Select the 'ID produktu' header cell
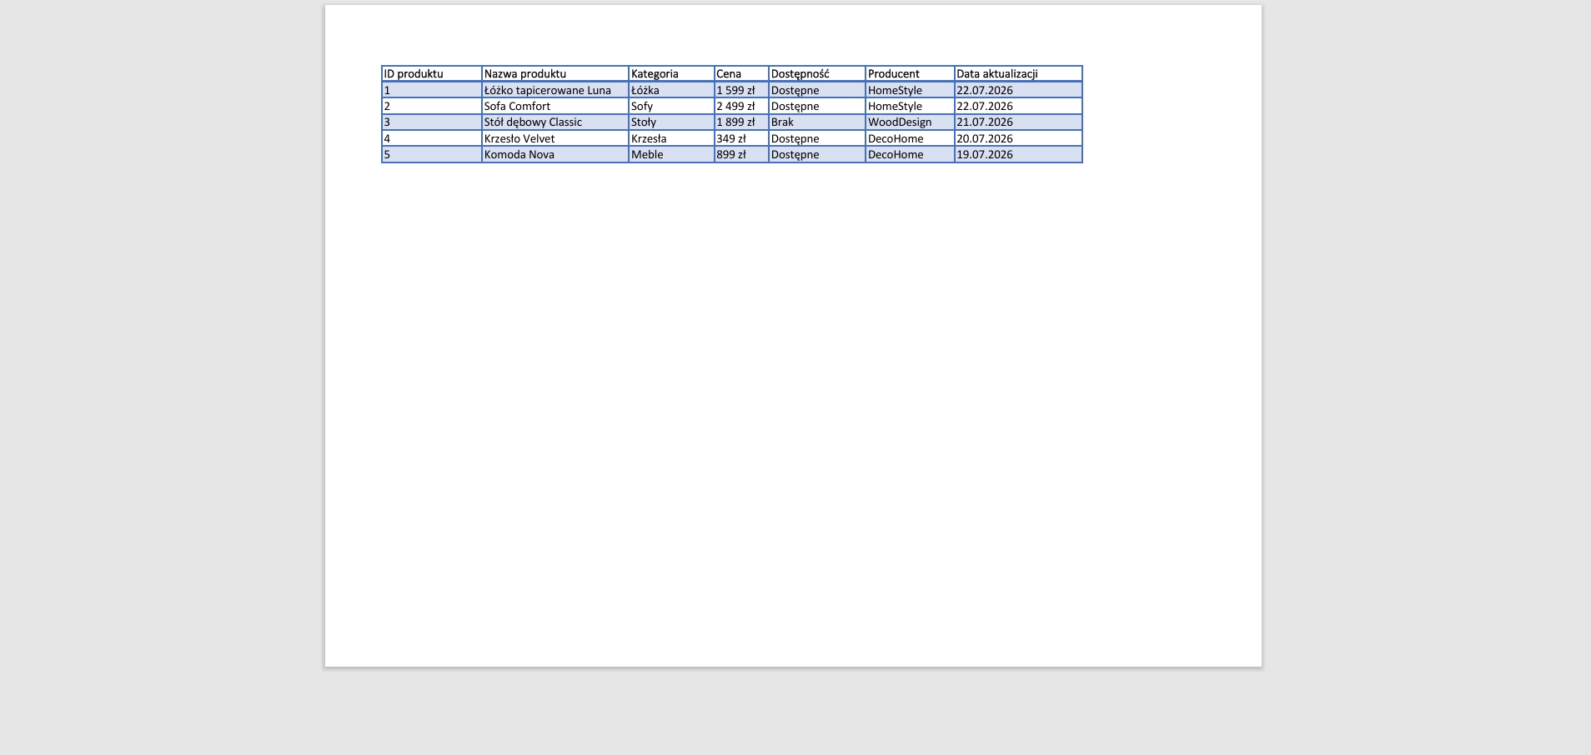Screen dimensions: 1591x755 click(432, 74)
